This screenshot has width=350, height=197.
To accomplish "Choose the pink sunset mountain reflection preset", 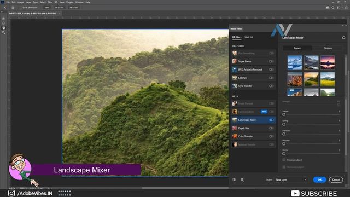I will coord(328,63).
